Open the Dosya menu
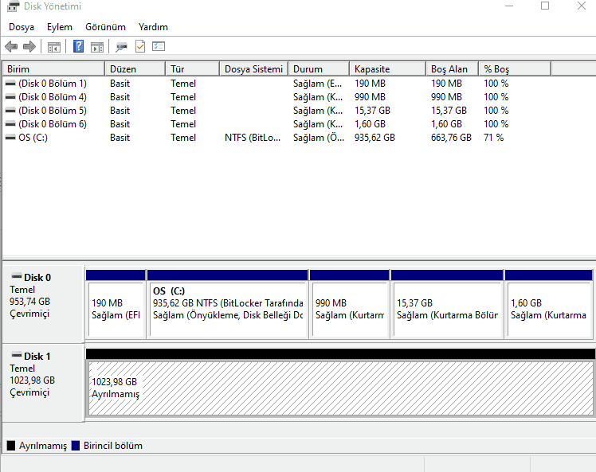Viewport: 596px width, 472px height. pos(22,27)
